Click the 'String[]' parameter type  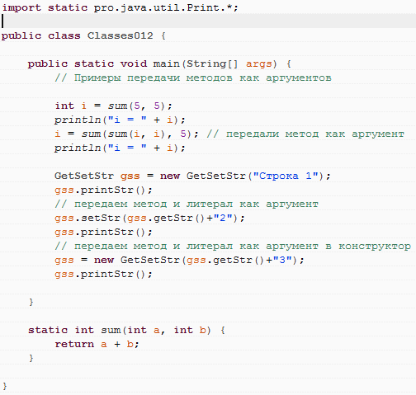point(212,63)
